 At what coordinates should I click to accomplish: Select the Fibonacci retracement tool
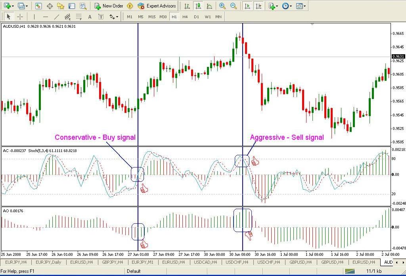pos(79,17)
